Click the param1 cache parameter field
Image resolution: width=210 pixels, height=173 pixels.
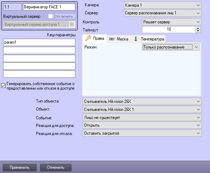[39, 43]
